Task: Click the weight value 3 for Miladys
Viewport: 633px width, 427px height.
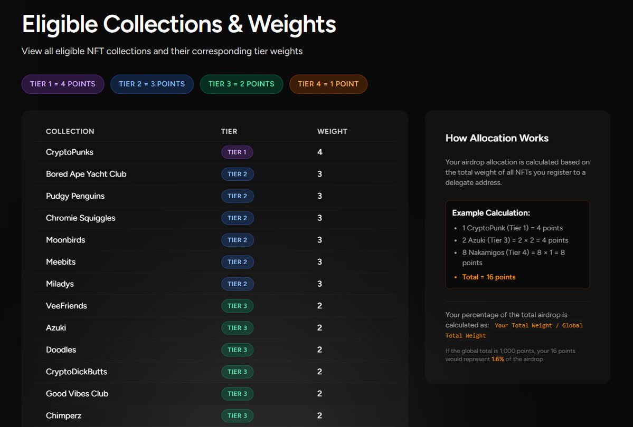Action: click(x=320, y=284)
